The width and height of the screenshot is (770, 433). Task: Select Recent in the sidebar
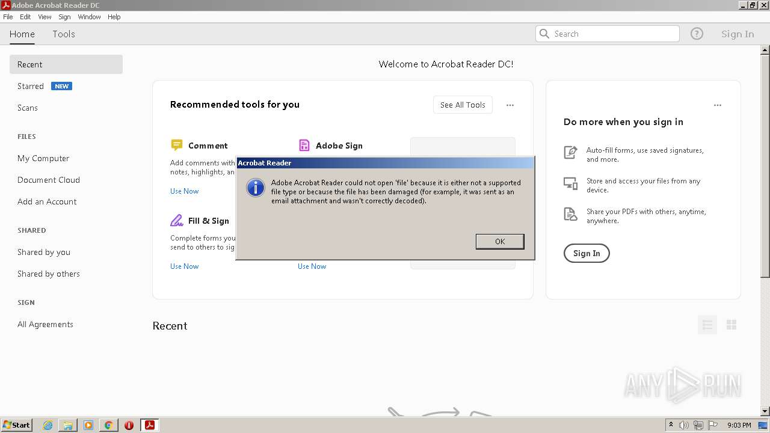click(x=66, y=64)
